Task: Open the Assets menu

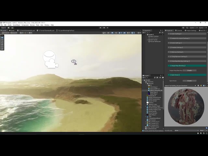Action: click(x=9, y=25)
